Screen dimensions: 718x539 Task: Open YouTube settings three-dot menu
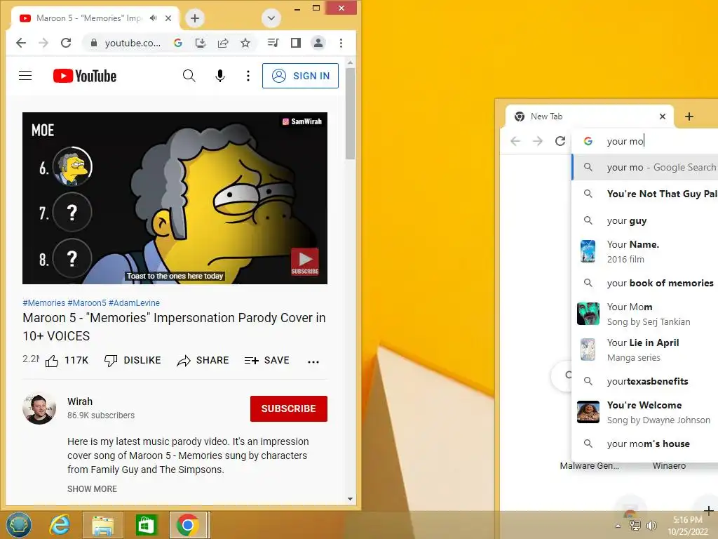tap(248, 76)
